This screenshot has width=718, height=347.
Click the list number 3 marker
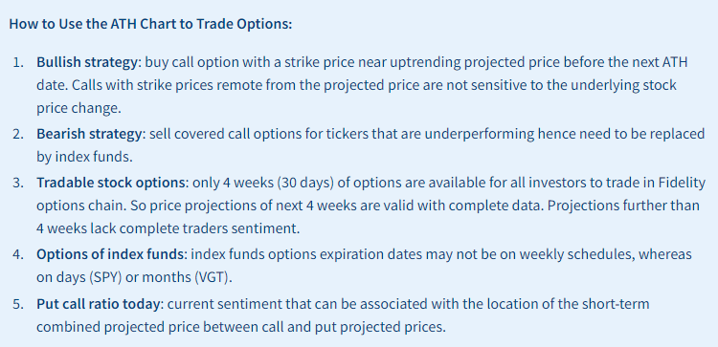(x=17, y=183)
